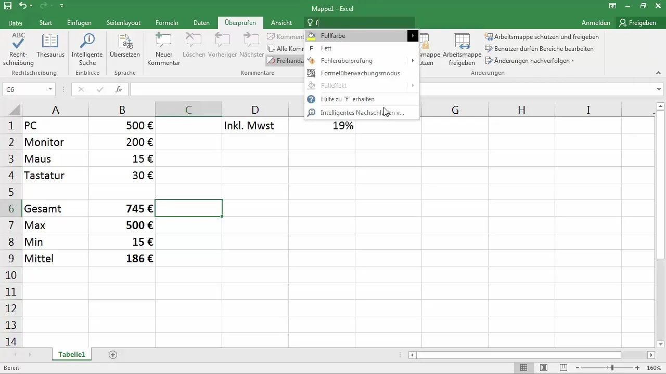Click the Name Box showing C6

click(25, 89)
